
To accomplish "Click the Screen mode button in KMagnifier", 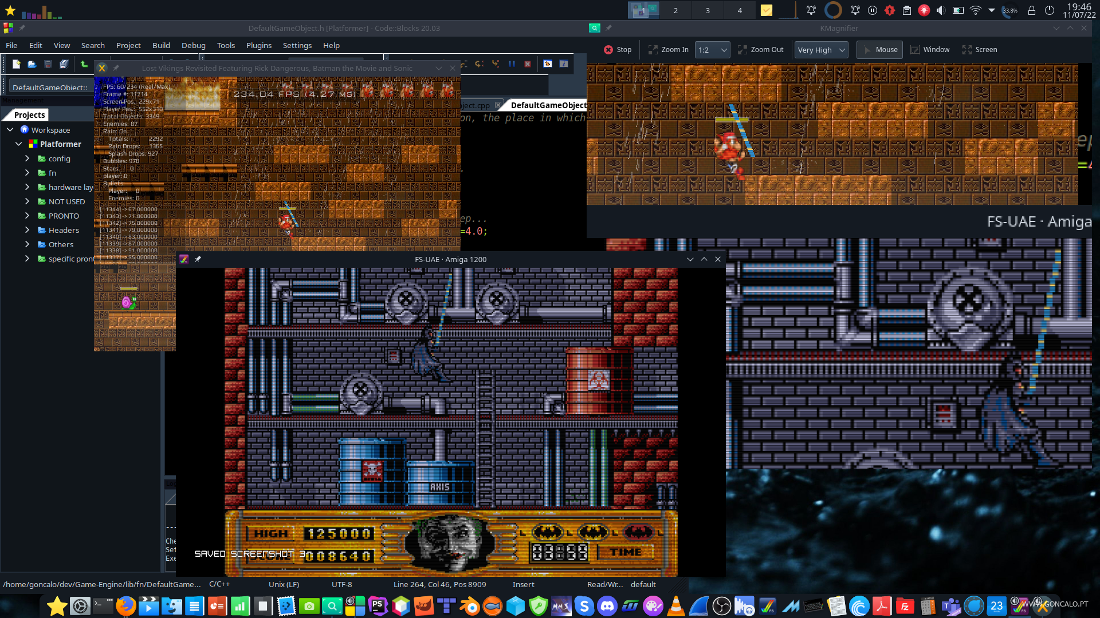I will pyautogui.click(x=980, y=50).
